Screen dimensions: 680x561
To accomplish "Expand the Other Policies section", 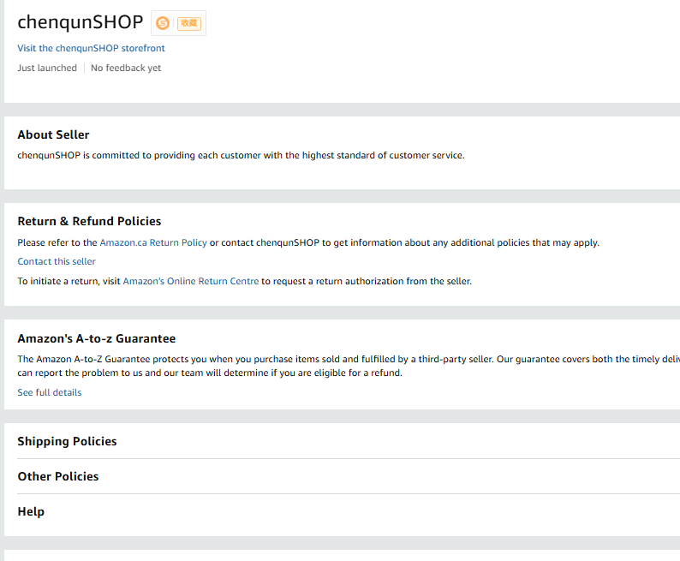I will [x=58, y=476].
